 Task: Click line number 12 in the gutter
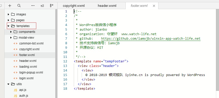(65, 61)
